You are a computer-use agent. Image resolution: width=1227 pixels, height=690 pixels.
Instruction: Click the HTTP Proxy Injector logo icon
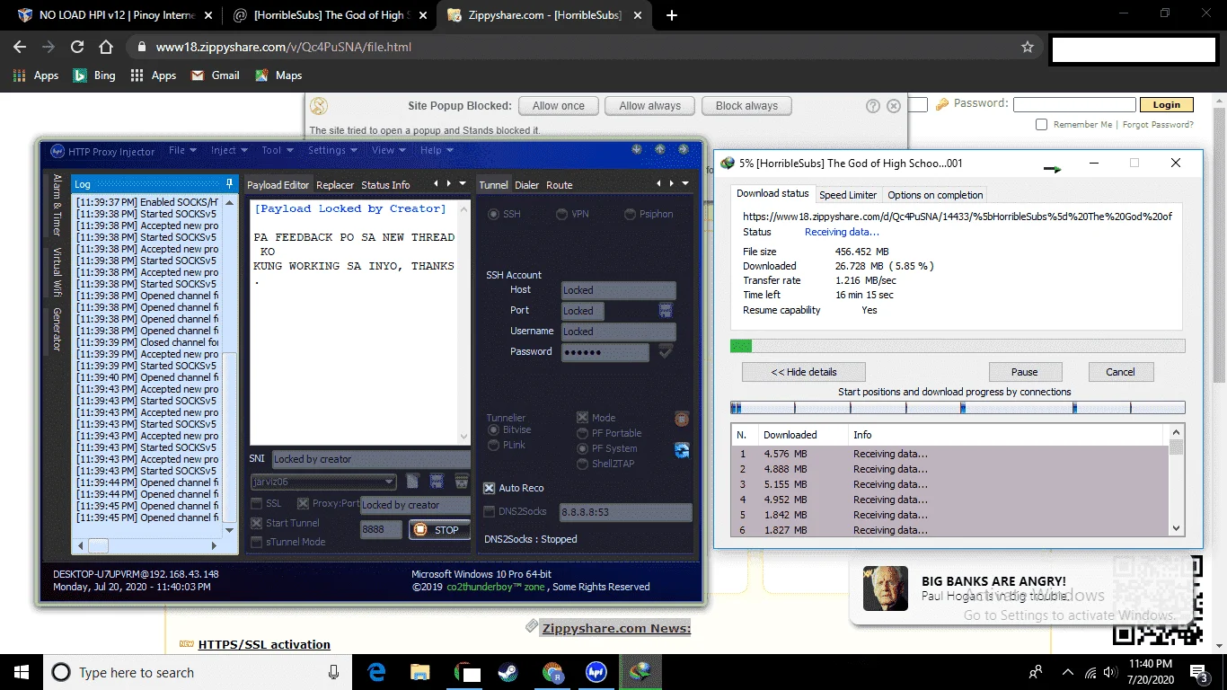point(57,151)
